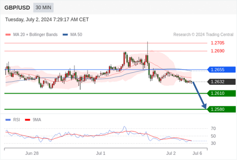Click the 'Research © 2024 Trading Central' credit

pos(203,35)
